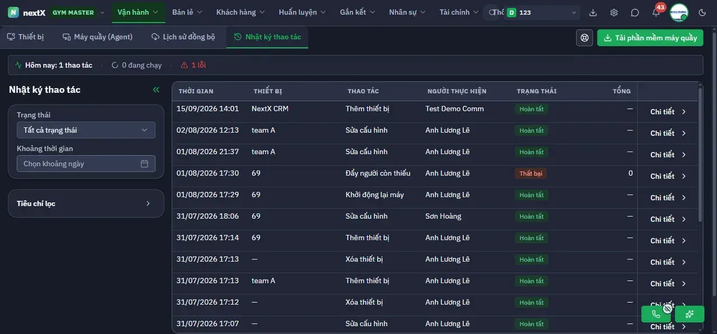The width and height of the screenshot is (717, 334).
Task: Collapse the Nhật ký thao tác filter panel
Action: [156, 90]
